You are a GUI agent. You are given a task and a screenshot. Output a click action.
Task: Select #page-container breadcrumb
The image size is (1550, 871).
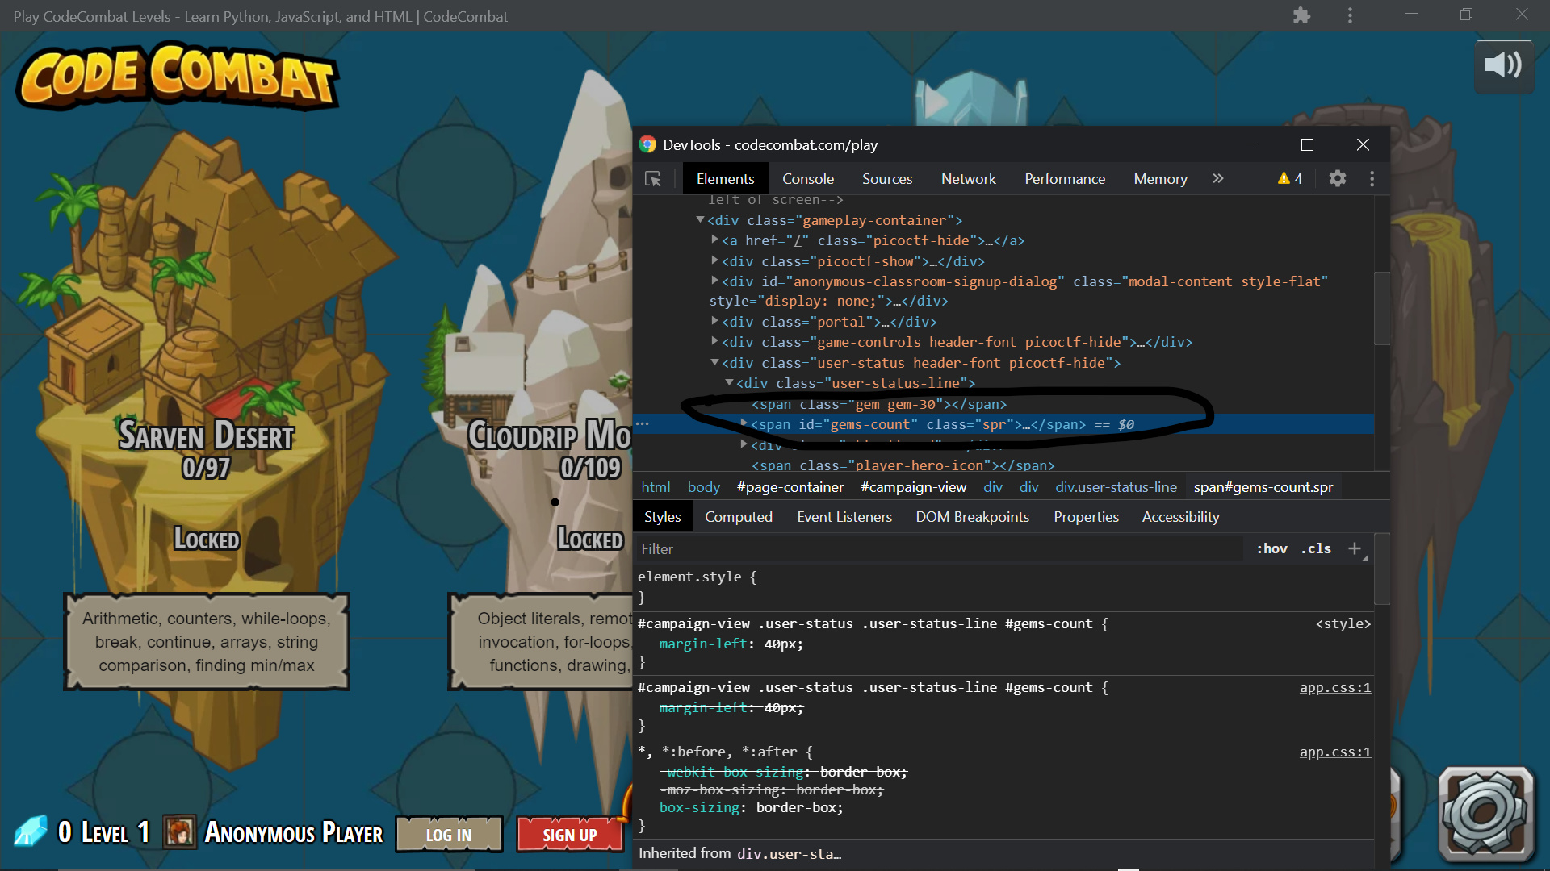point(790,487)
